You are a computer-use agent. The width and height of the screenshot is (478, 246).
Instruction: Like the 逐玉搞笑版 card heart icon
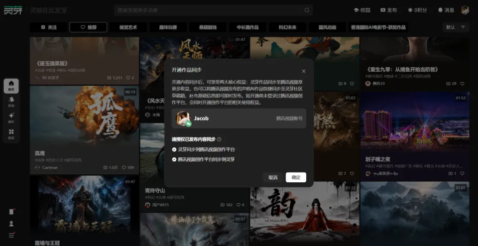click(x=128, y=78)
